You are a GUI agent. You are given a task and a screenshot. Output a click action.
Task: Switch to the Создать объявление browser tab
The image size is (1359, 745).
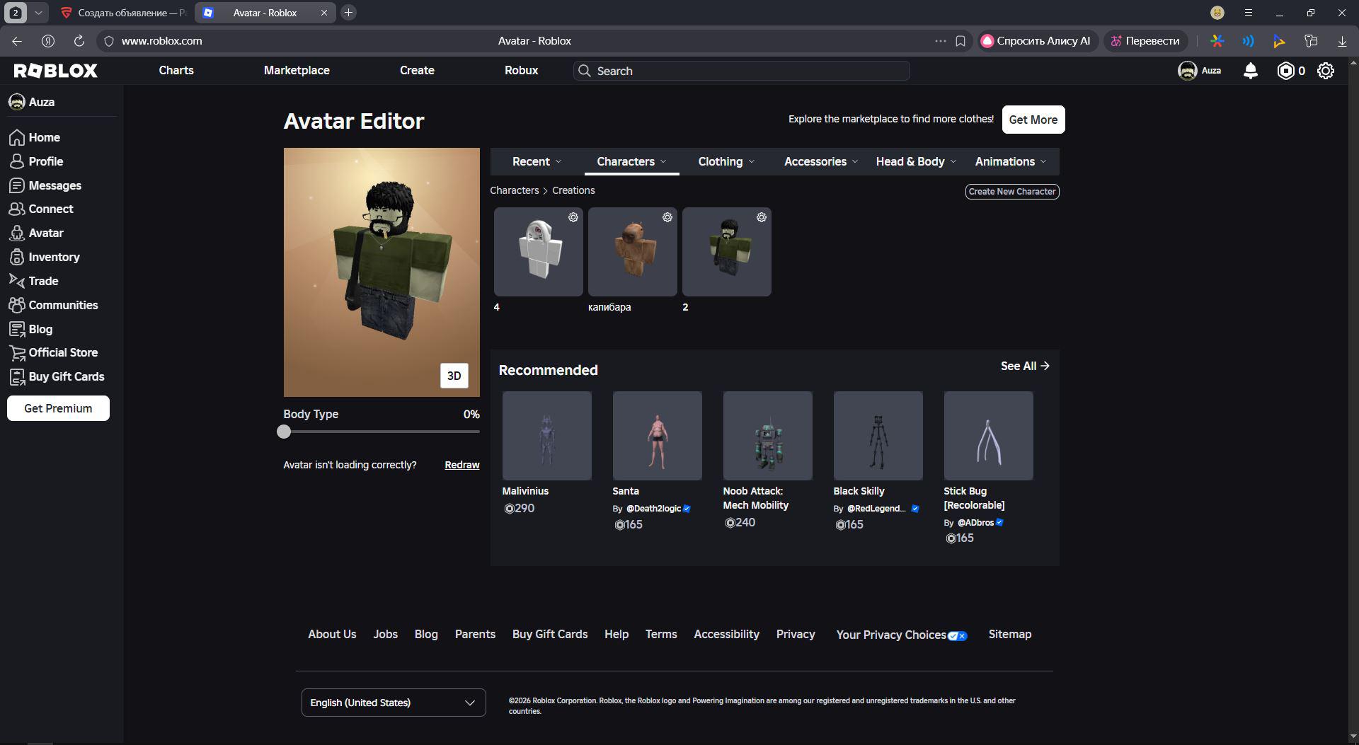pyautogui.click(x=123, y=13)
